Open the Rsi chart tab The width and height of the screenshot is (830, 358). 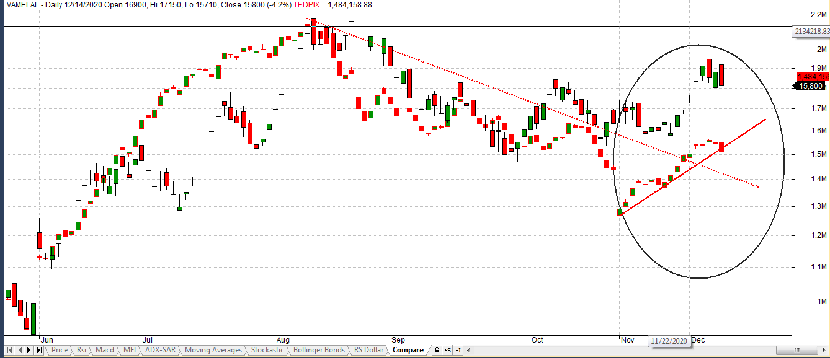click(82, 351)
